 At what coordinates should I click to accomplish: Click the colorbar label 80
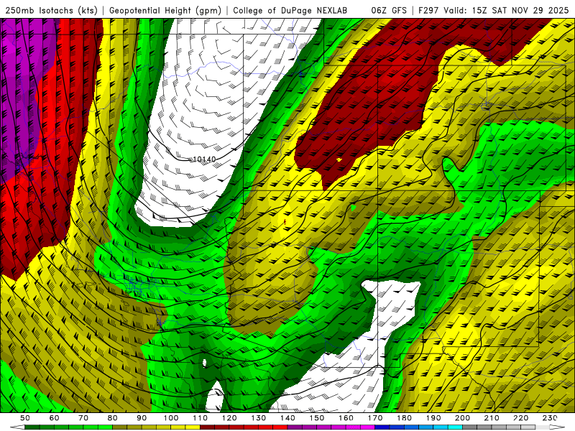[x=112, y=418]
